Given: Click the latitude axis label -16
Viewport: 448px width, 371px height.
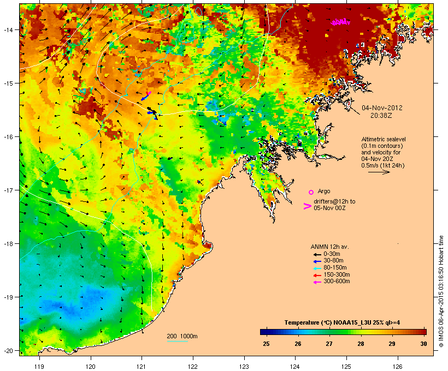Looking at the screenshot, I should [8, 137].
